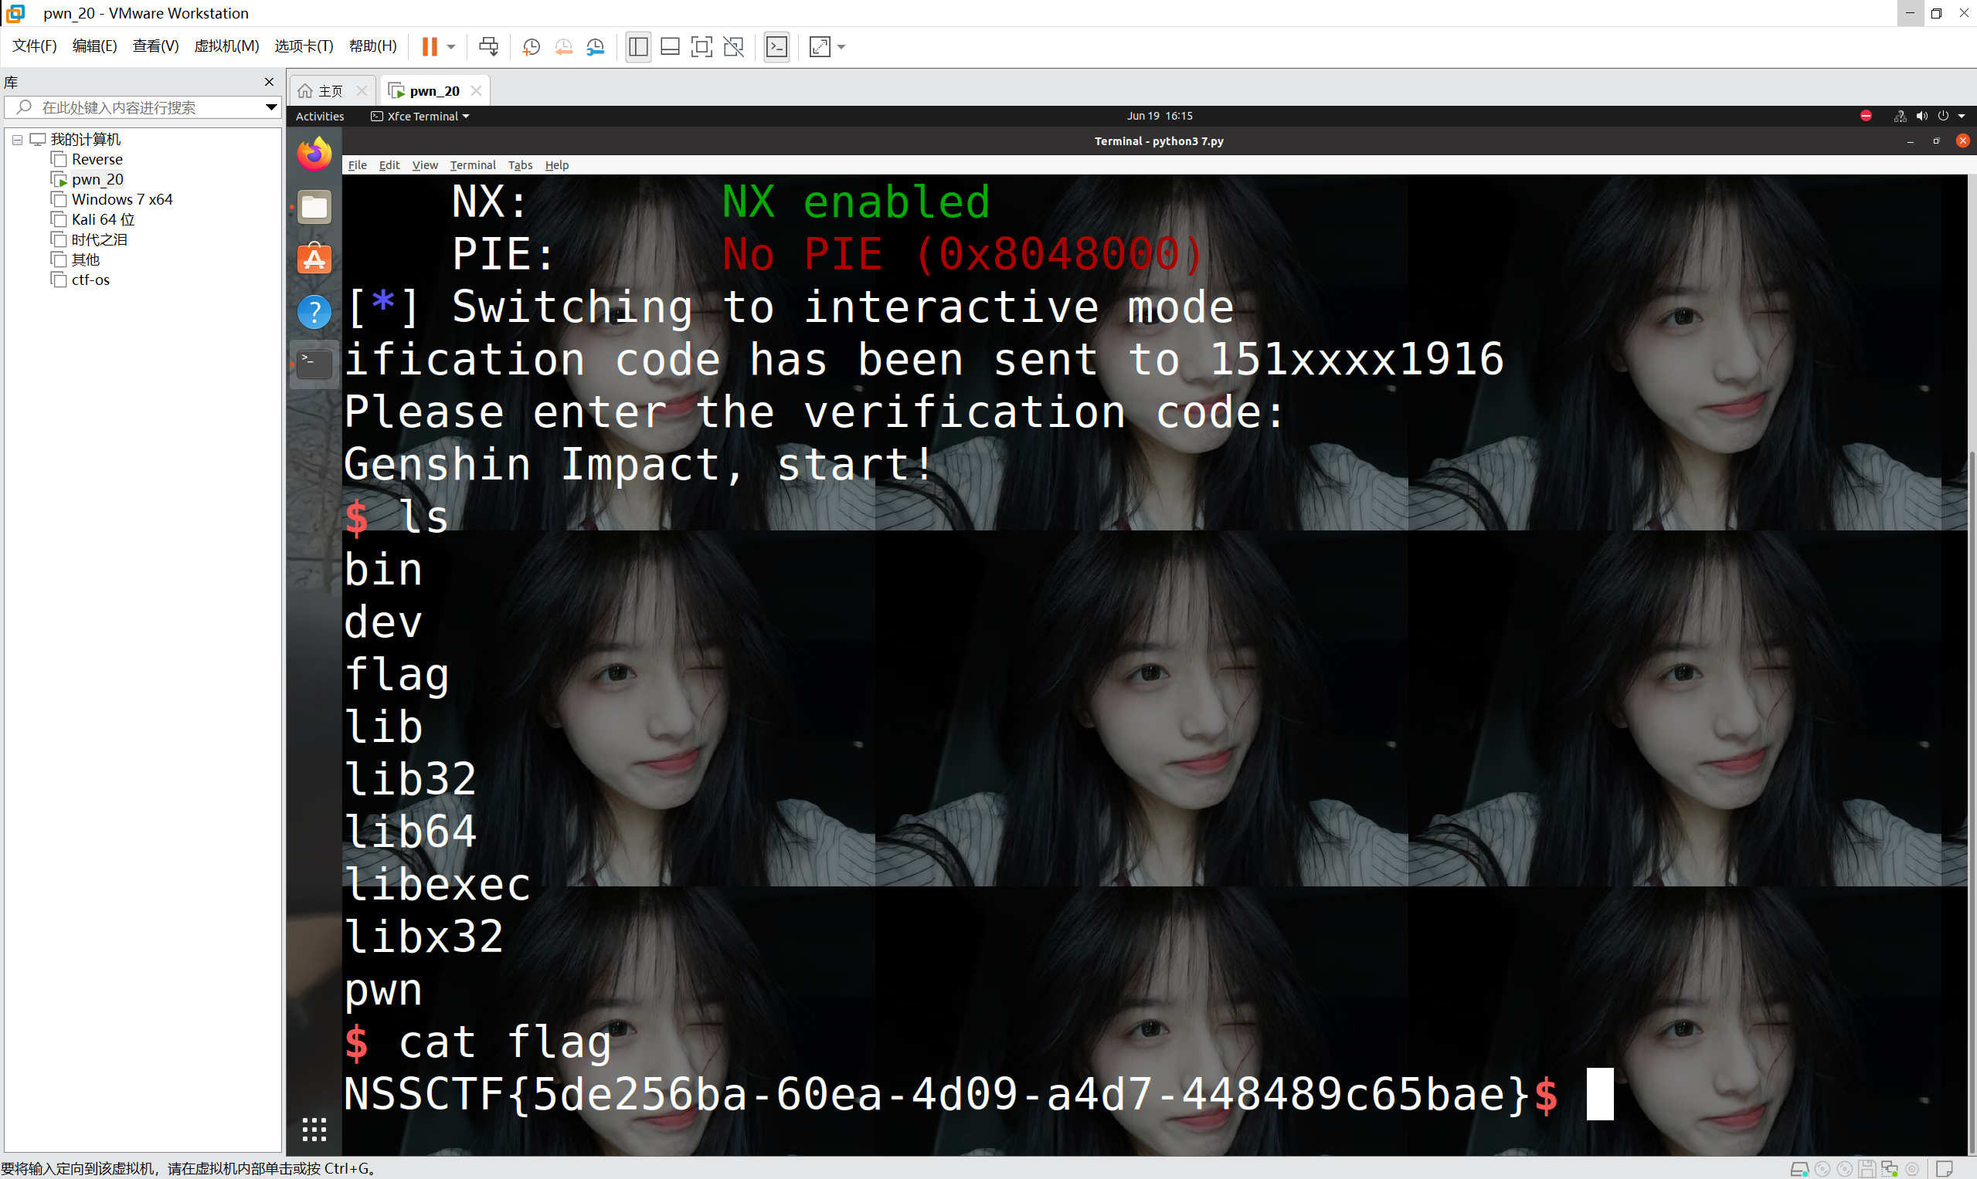
Task: Click the Terminal icon in the dock
Action: (314, 364)
